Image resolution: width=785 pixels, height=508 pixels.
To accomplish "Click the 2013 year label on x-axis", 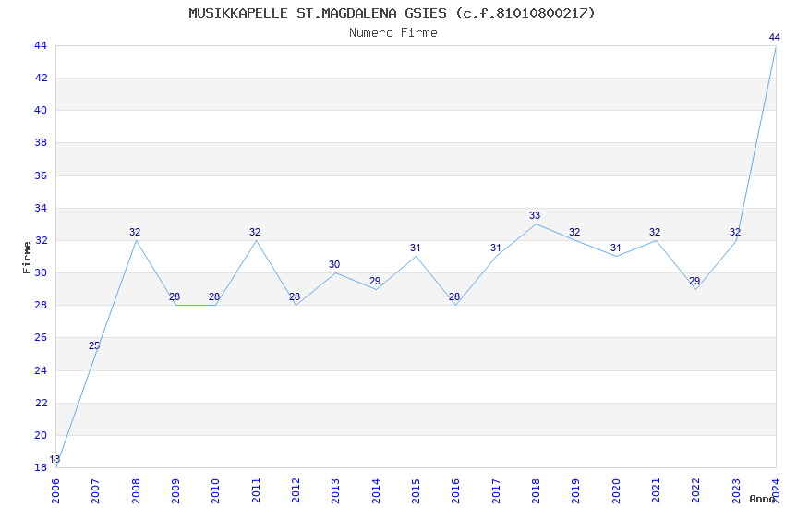I will 336,490.
